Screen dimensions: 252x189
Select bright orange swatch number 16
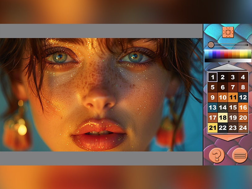pos(243,107)
